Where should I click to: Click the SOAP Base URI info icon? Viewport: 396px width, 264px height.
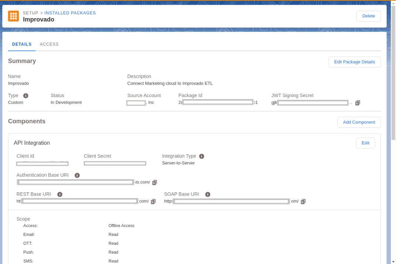[x=207, y=194]
